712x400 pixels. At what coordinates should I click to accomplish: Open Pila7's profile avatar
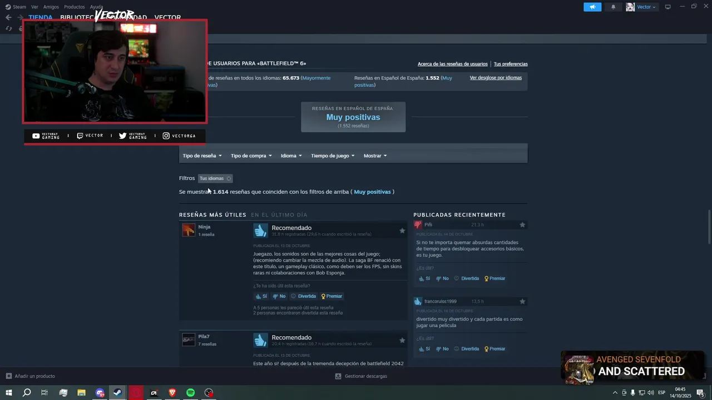coord(189,339)
